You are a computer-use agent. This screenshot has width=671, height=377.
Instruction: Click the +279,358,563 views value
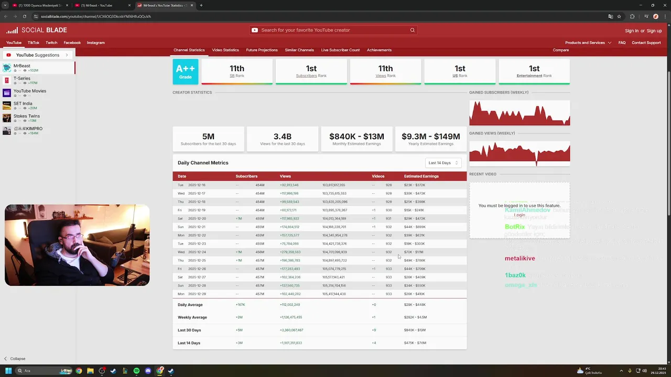point(290,252)
